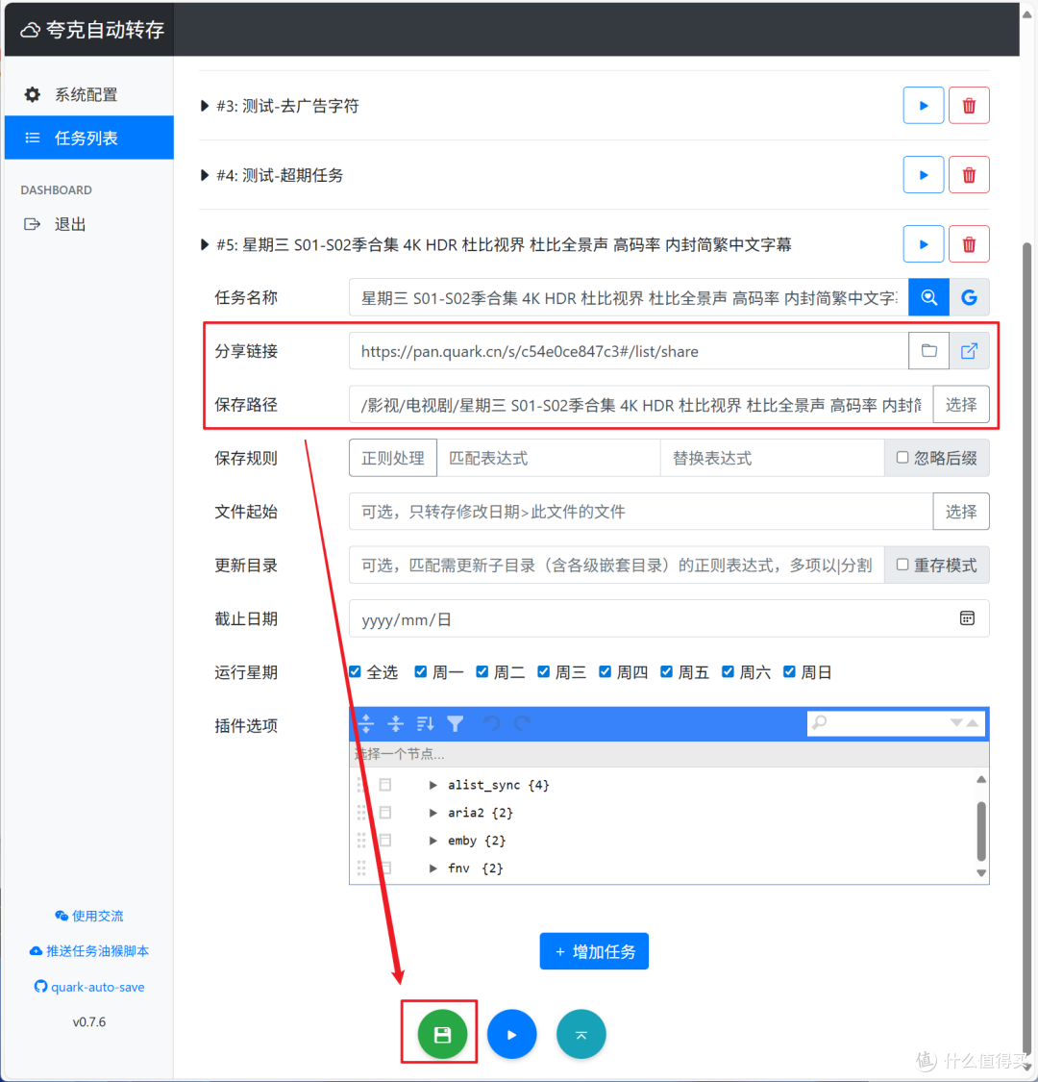
Task: Uncheck the 周一 checkbox
Action: point(420,671)
